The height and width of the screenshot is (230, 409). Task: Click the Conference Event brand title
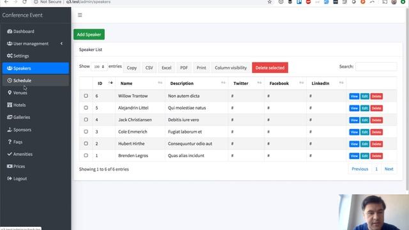[x=22, y=15]
